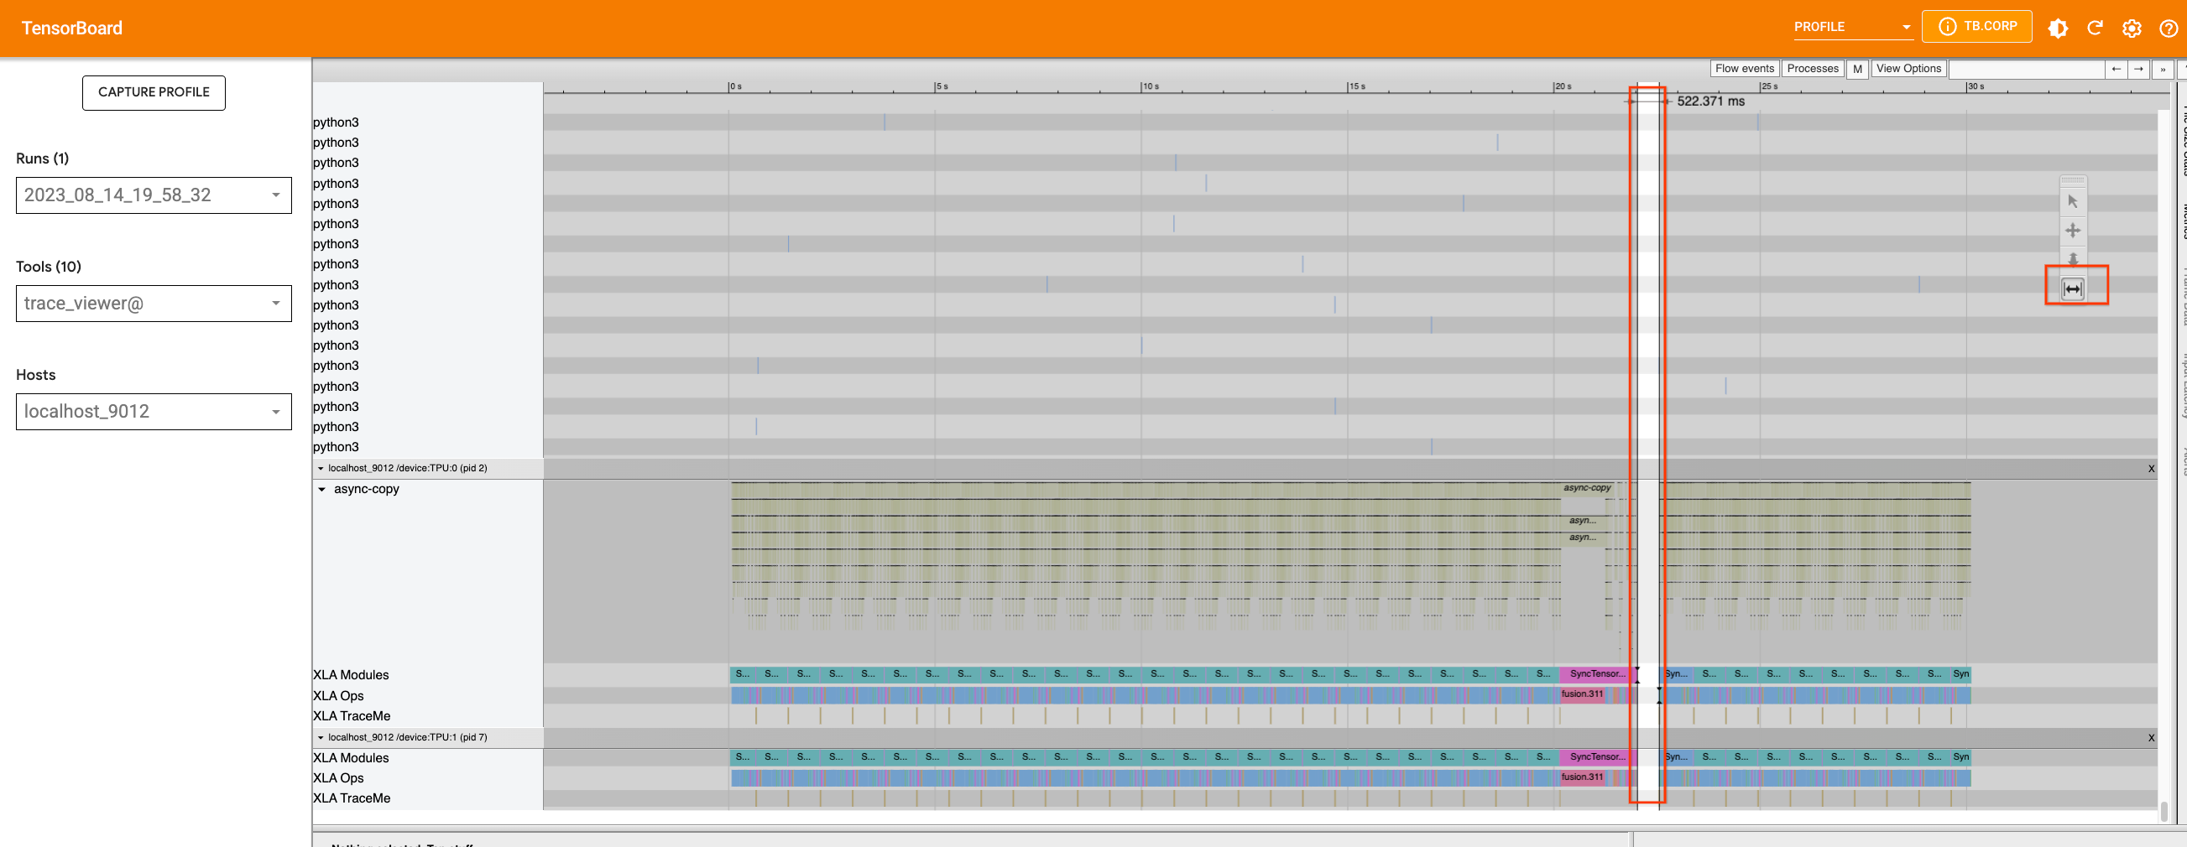Click the TB.CORP button

1976,26
